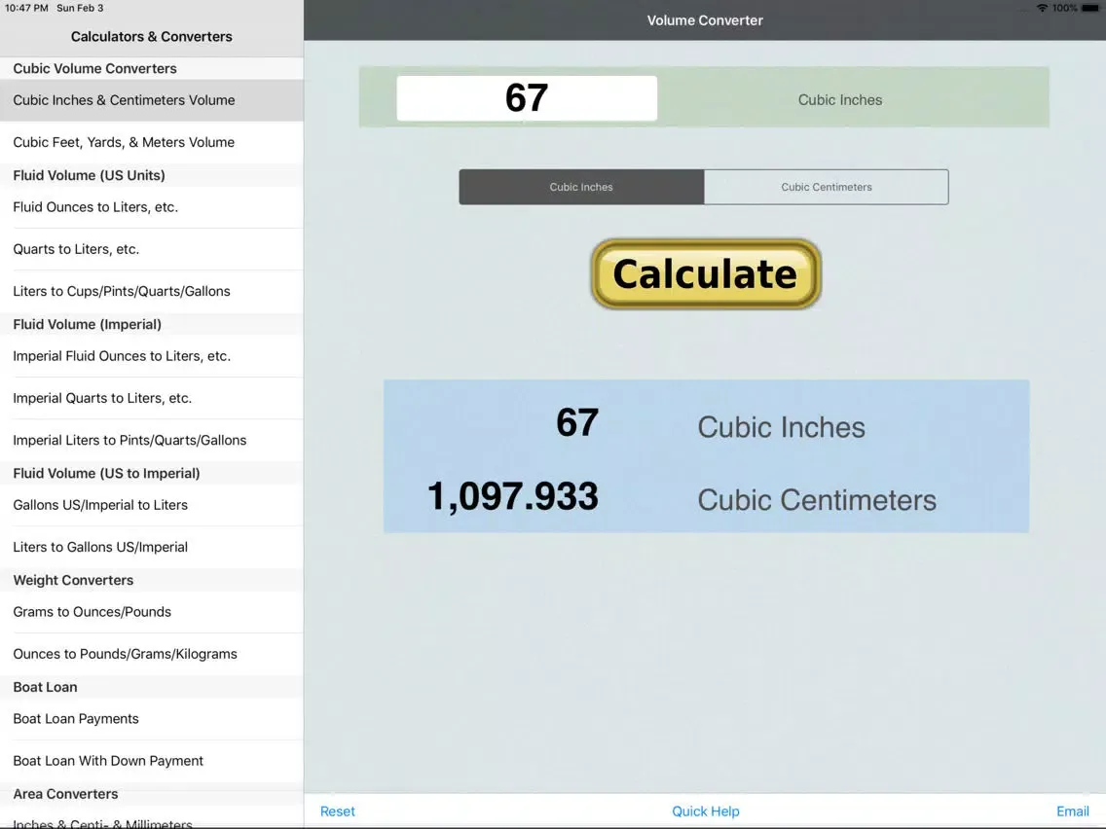
Task: Click the Wi-Fi status icon
Action: click(x=1042, y=8)
